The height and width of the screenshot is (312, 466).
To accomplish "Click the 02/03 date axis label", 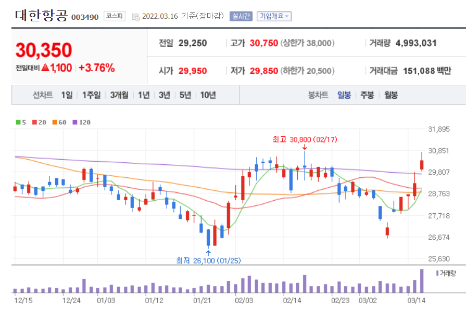I will [x=244, y=301].
